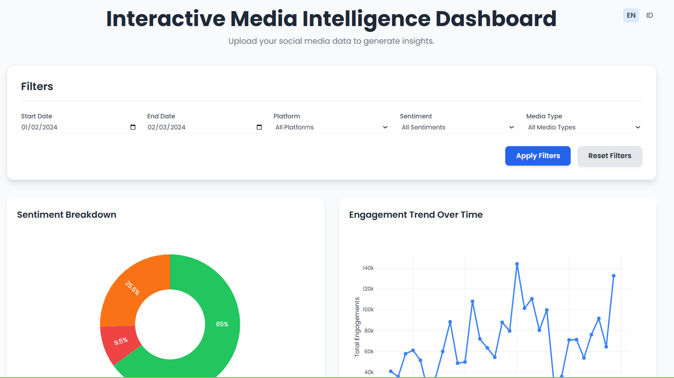The width and height of the screenshot is (674, 378).
Task: Click the 120k y-axis label
Action: click(x=368, y=289)
